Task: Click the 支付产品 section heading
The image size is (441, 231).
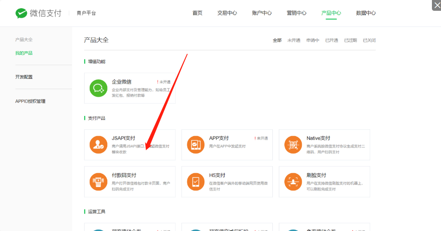Action: click(x=97, y=119)
